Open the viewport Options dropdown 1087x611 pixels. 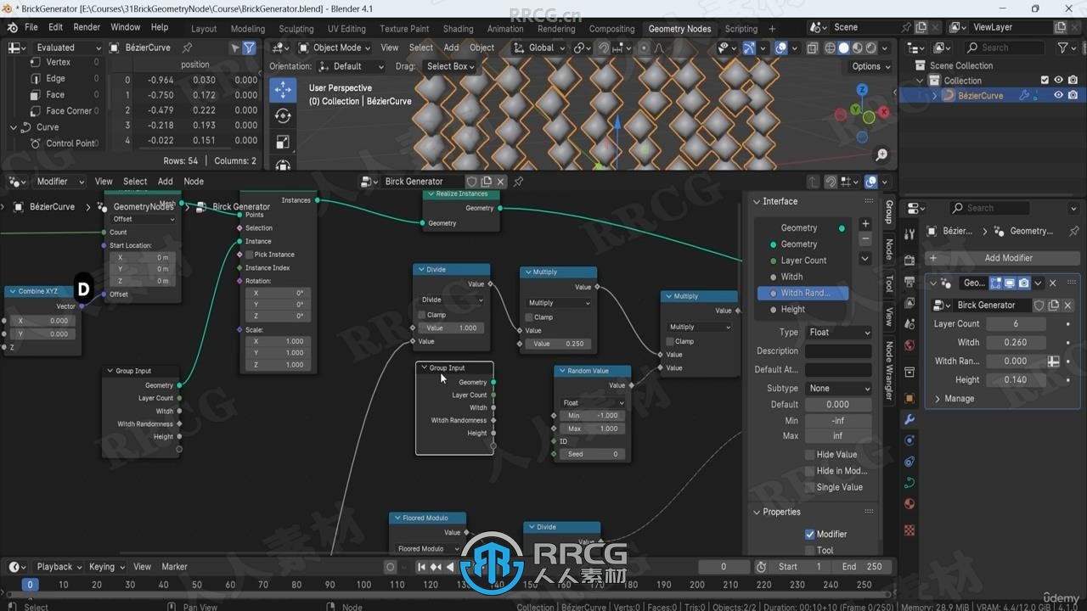(x=870, y=66)
